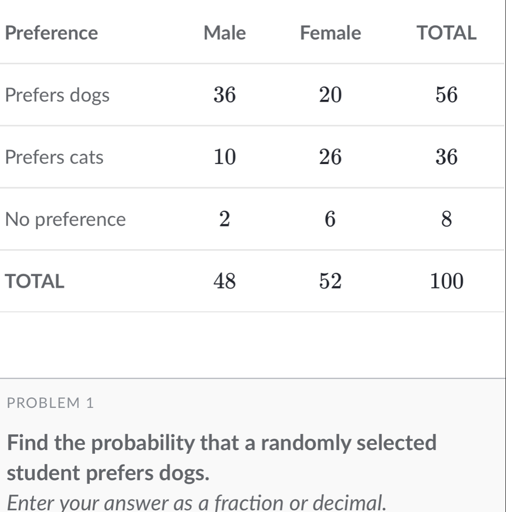Click the grand total value 100
Image resolution: width=506 pixels, height=512 pixels.
447,281
